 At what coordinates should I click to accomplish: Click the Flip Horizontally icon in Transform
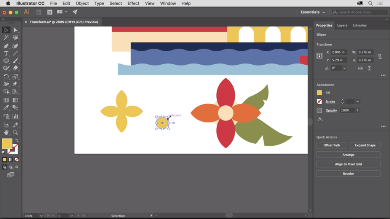coord(360,68)
